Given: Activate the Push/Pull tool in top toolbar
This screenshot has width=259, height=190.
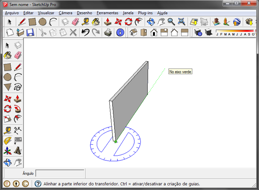Looking at the screenshot, I should point(108,22).
